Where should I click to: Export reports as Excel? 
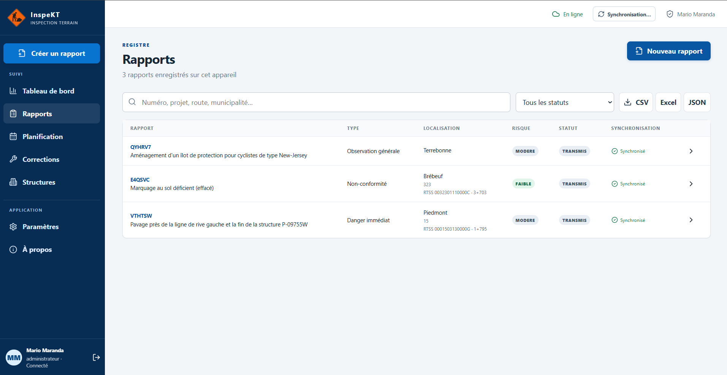(668, 102)
